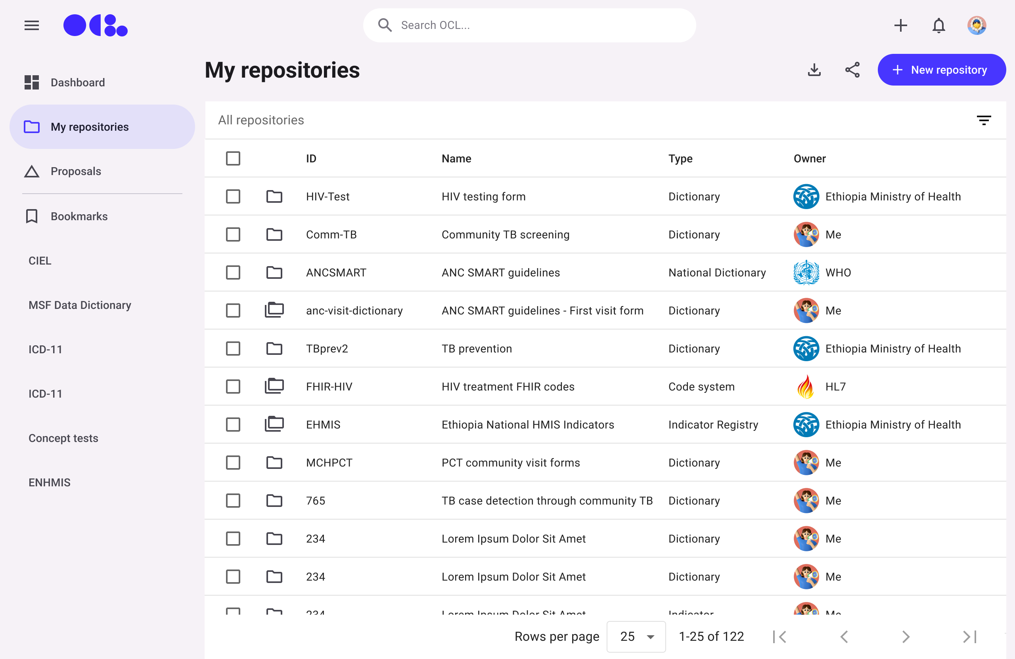The image size is (1015, 659).
Task: Click the share icon
Action: pos(852,70)
